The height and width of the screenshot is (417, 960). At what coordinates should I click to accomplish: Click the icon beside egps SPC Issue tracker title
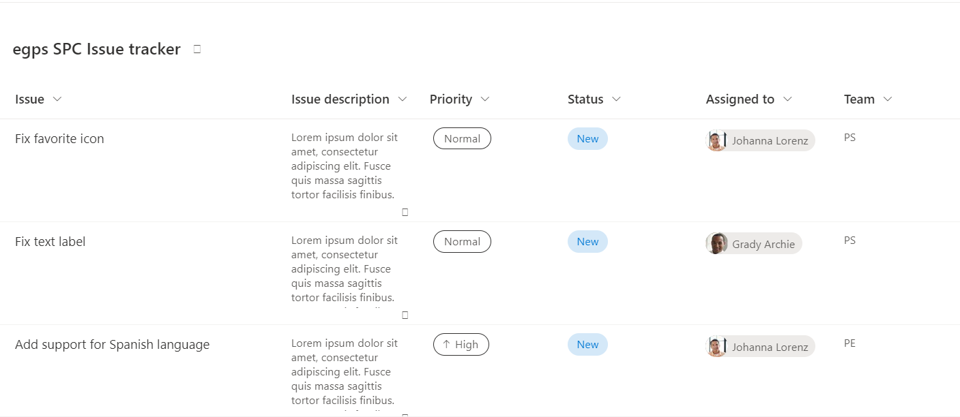point(197,49)
